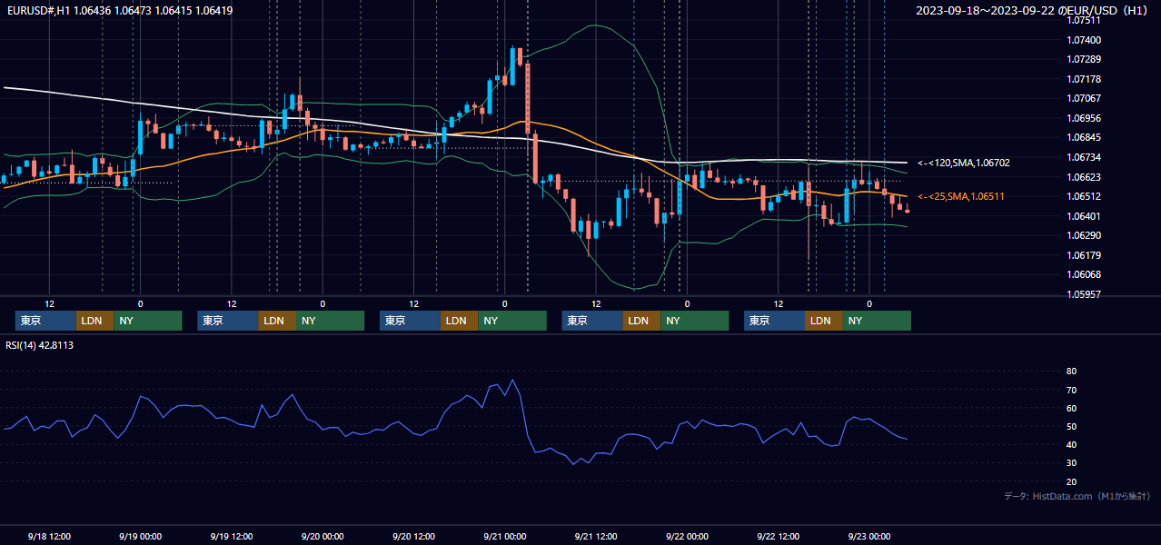Screen dimensions: 1161x545
Task: Click the '9/22 12:00' time axis label
Action: point(779,536)
